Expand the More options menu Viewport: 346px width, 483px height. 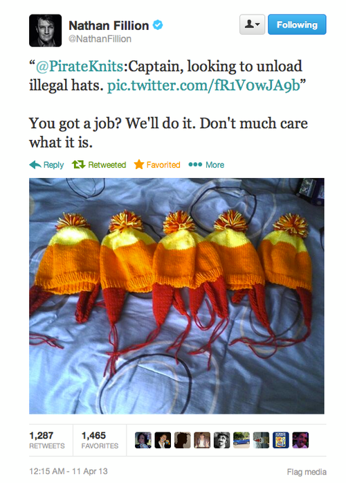pyautogui.click(x=206, y=165)
